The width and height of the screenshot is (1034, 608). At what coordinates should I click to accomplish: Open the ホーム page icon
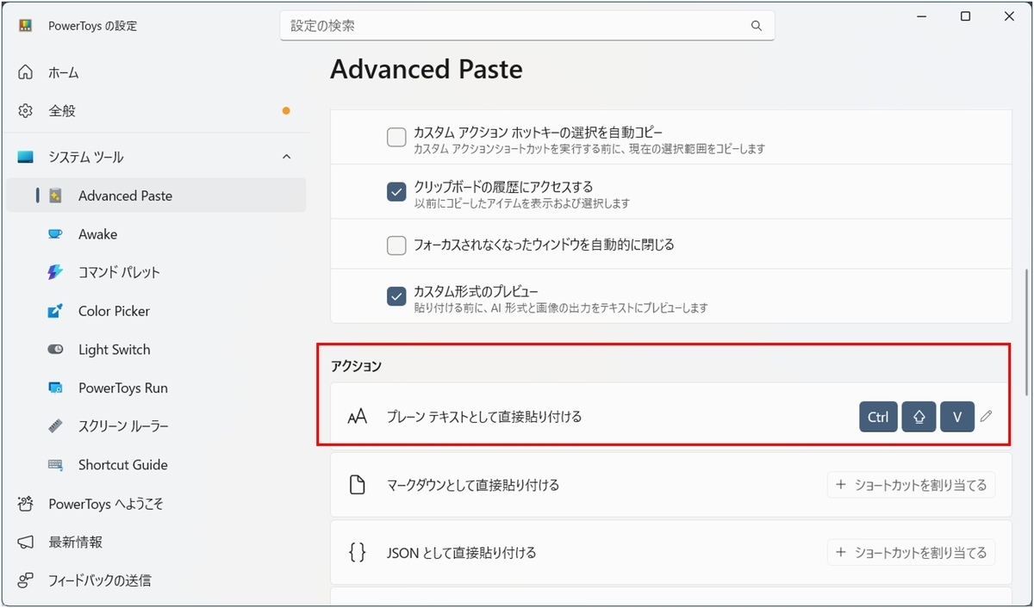pos(26,72)
